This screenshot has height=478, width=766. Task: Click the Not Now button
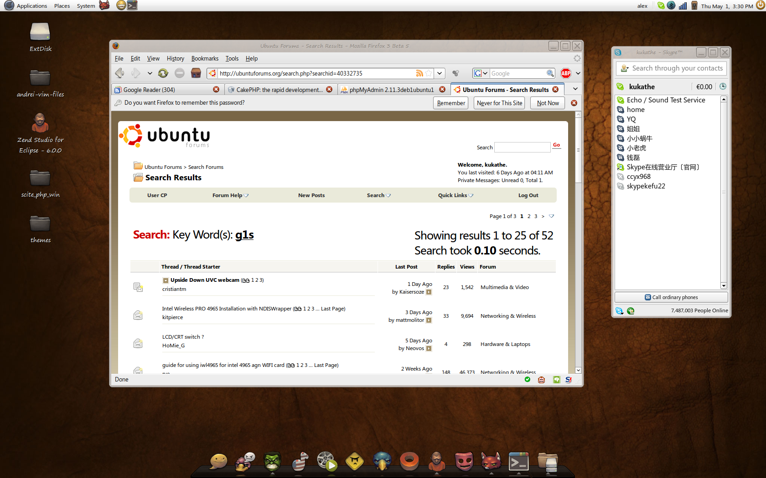pos(548,103)
